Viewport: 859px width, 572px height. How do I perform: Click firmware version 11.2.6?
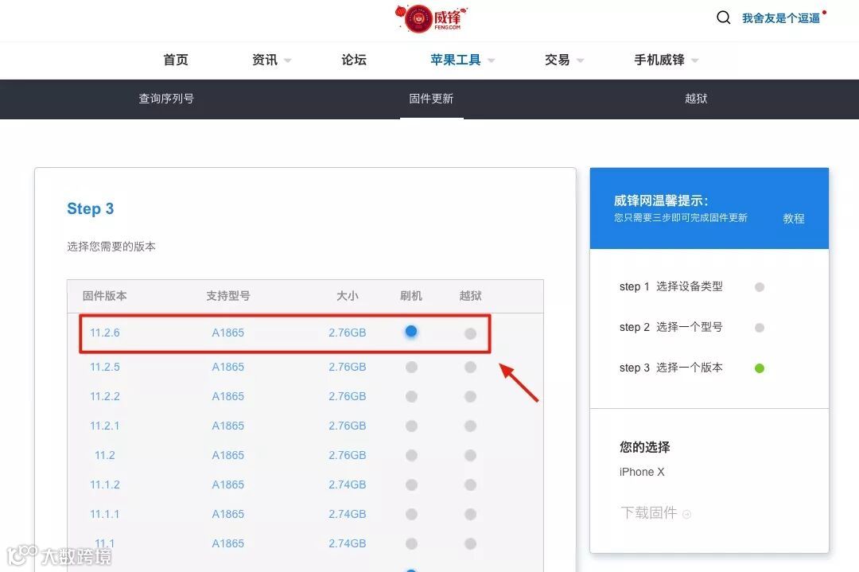pyautogui.click(x=105, y=333)
